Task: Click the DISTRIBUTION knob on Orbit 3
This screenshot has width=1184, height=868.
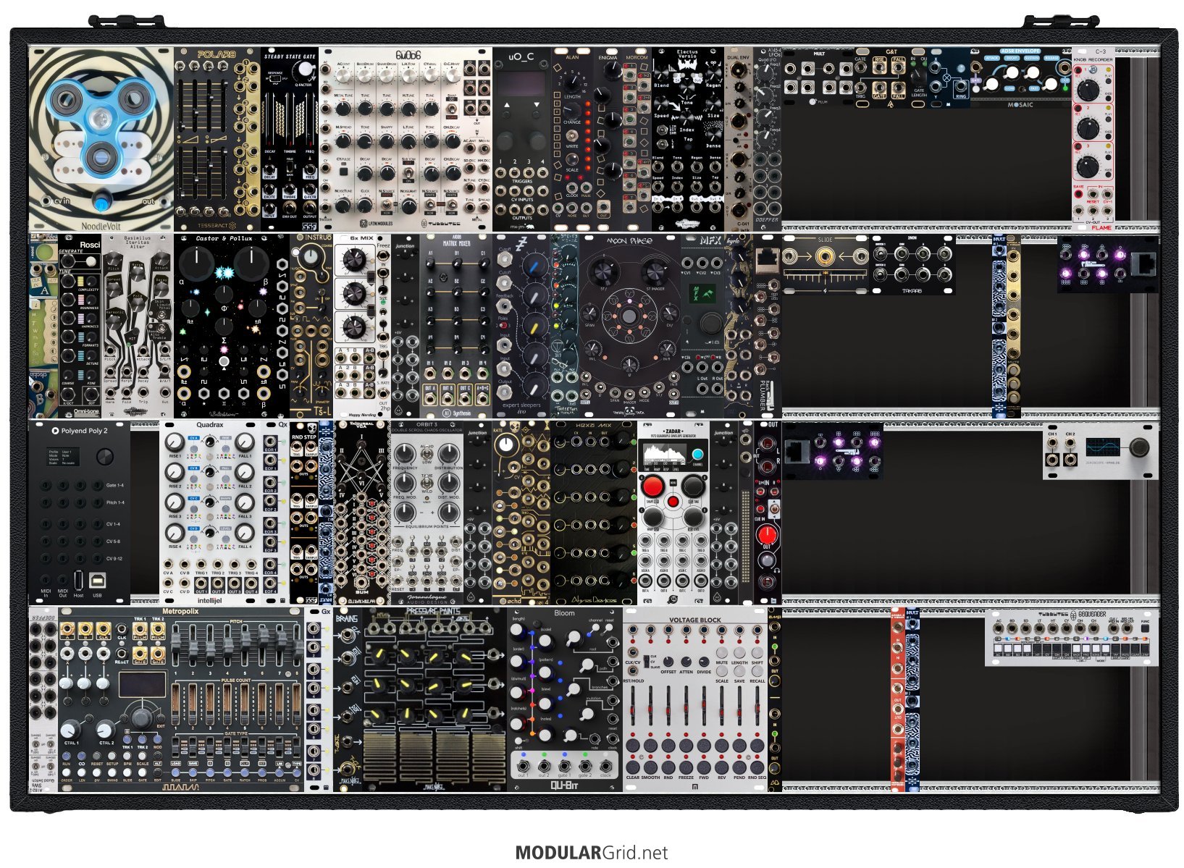Action: 449,453
